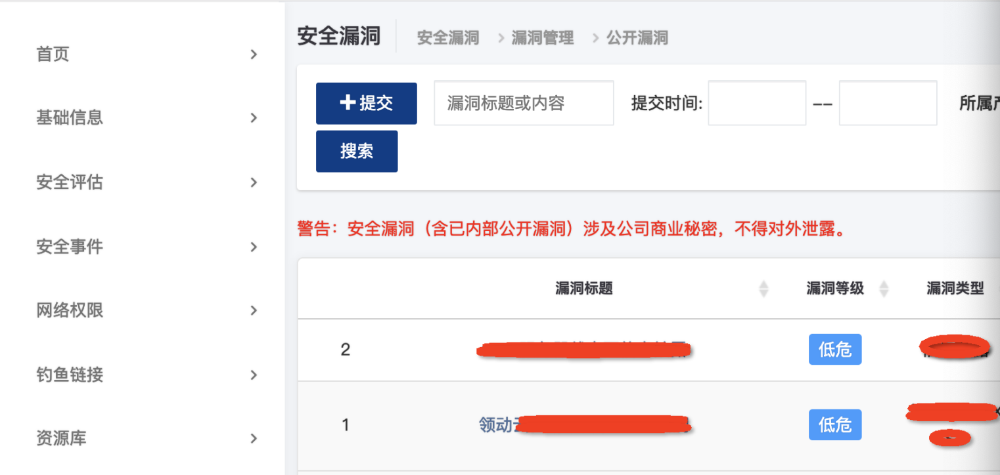The image size is (1000, 475).
Task: Navigate to 公开漏洞 via the breadcrumb
Action: [x=637, y=38]
